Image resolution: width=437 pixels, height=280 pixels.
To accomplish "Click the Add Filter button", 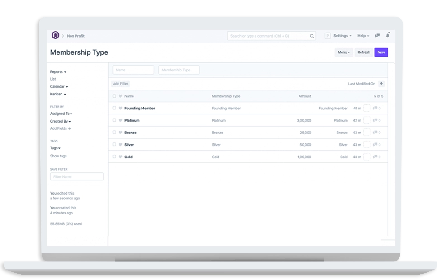I will point(121,84).
